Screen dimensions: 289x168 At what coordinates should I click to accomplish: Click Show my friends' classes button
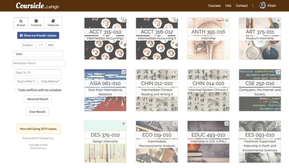tap(38, 35)
